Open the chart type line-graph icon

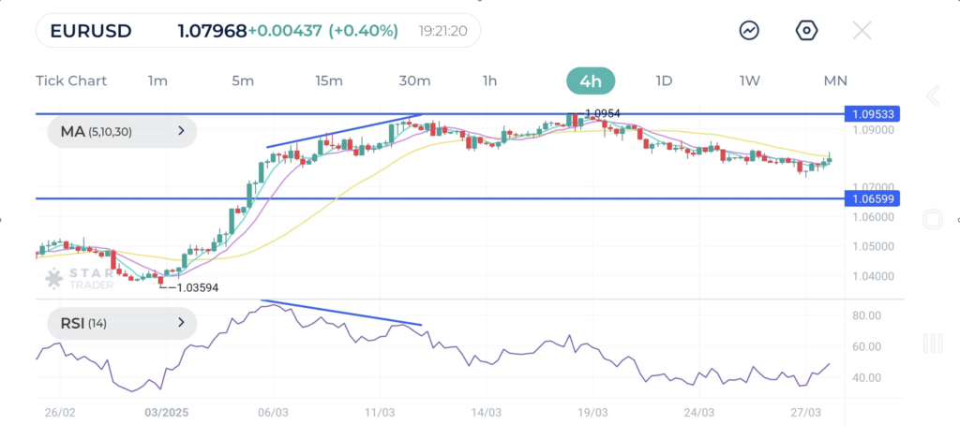(x=749, y=31)
